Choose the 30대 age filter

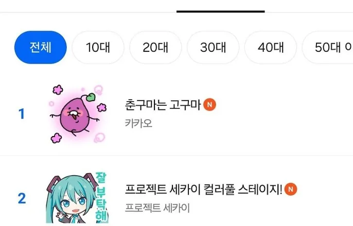pyautogui.click(x=213, y=47)
